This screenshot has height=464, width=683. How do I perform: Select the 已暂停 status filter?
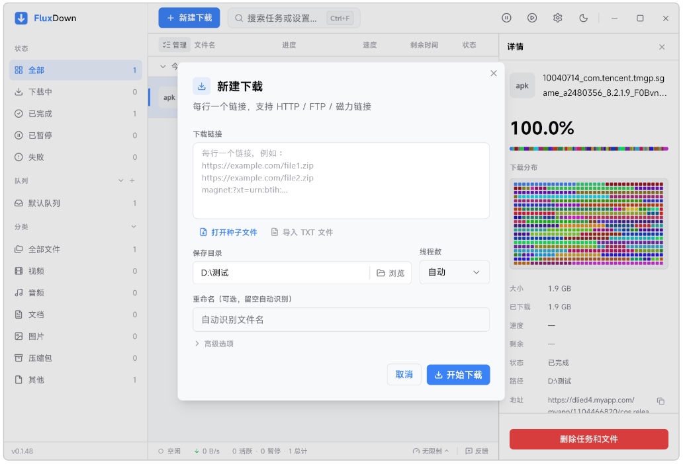(x=76, y=135)
